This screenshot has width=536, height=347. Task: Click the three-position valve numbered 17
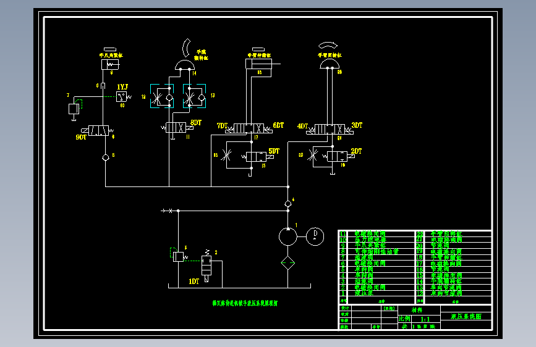[249, 129]
